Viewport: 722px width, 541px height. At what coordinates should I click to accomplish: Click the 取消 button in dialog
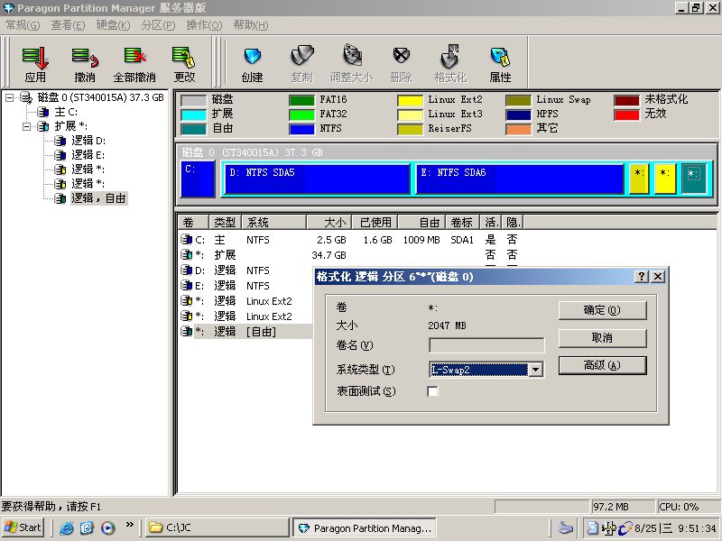click(x=602, y=338)
